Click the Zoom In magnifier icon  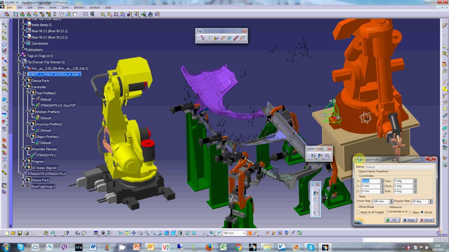147,233
